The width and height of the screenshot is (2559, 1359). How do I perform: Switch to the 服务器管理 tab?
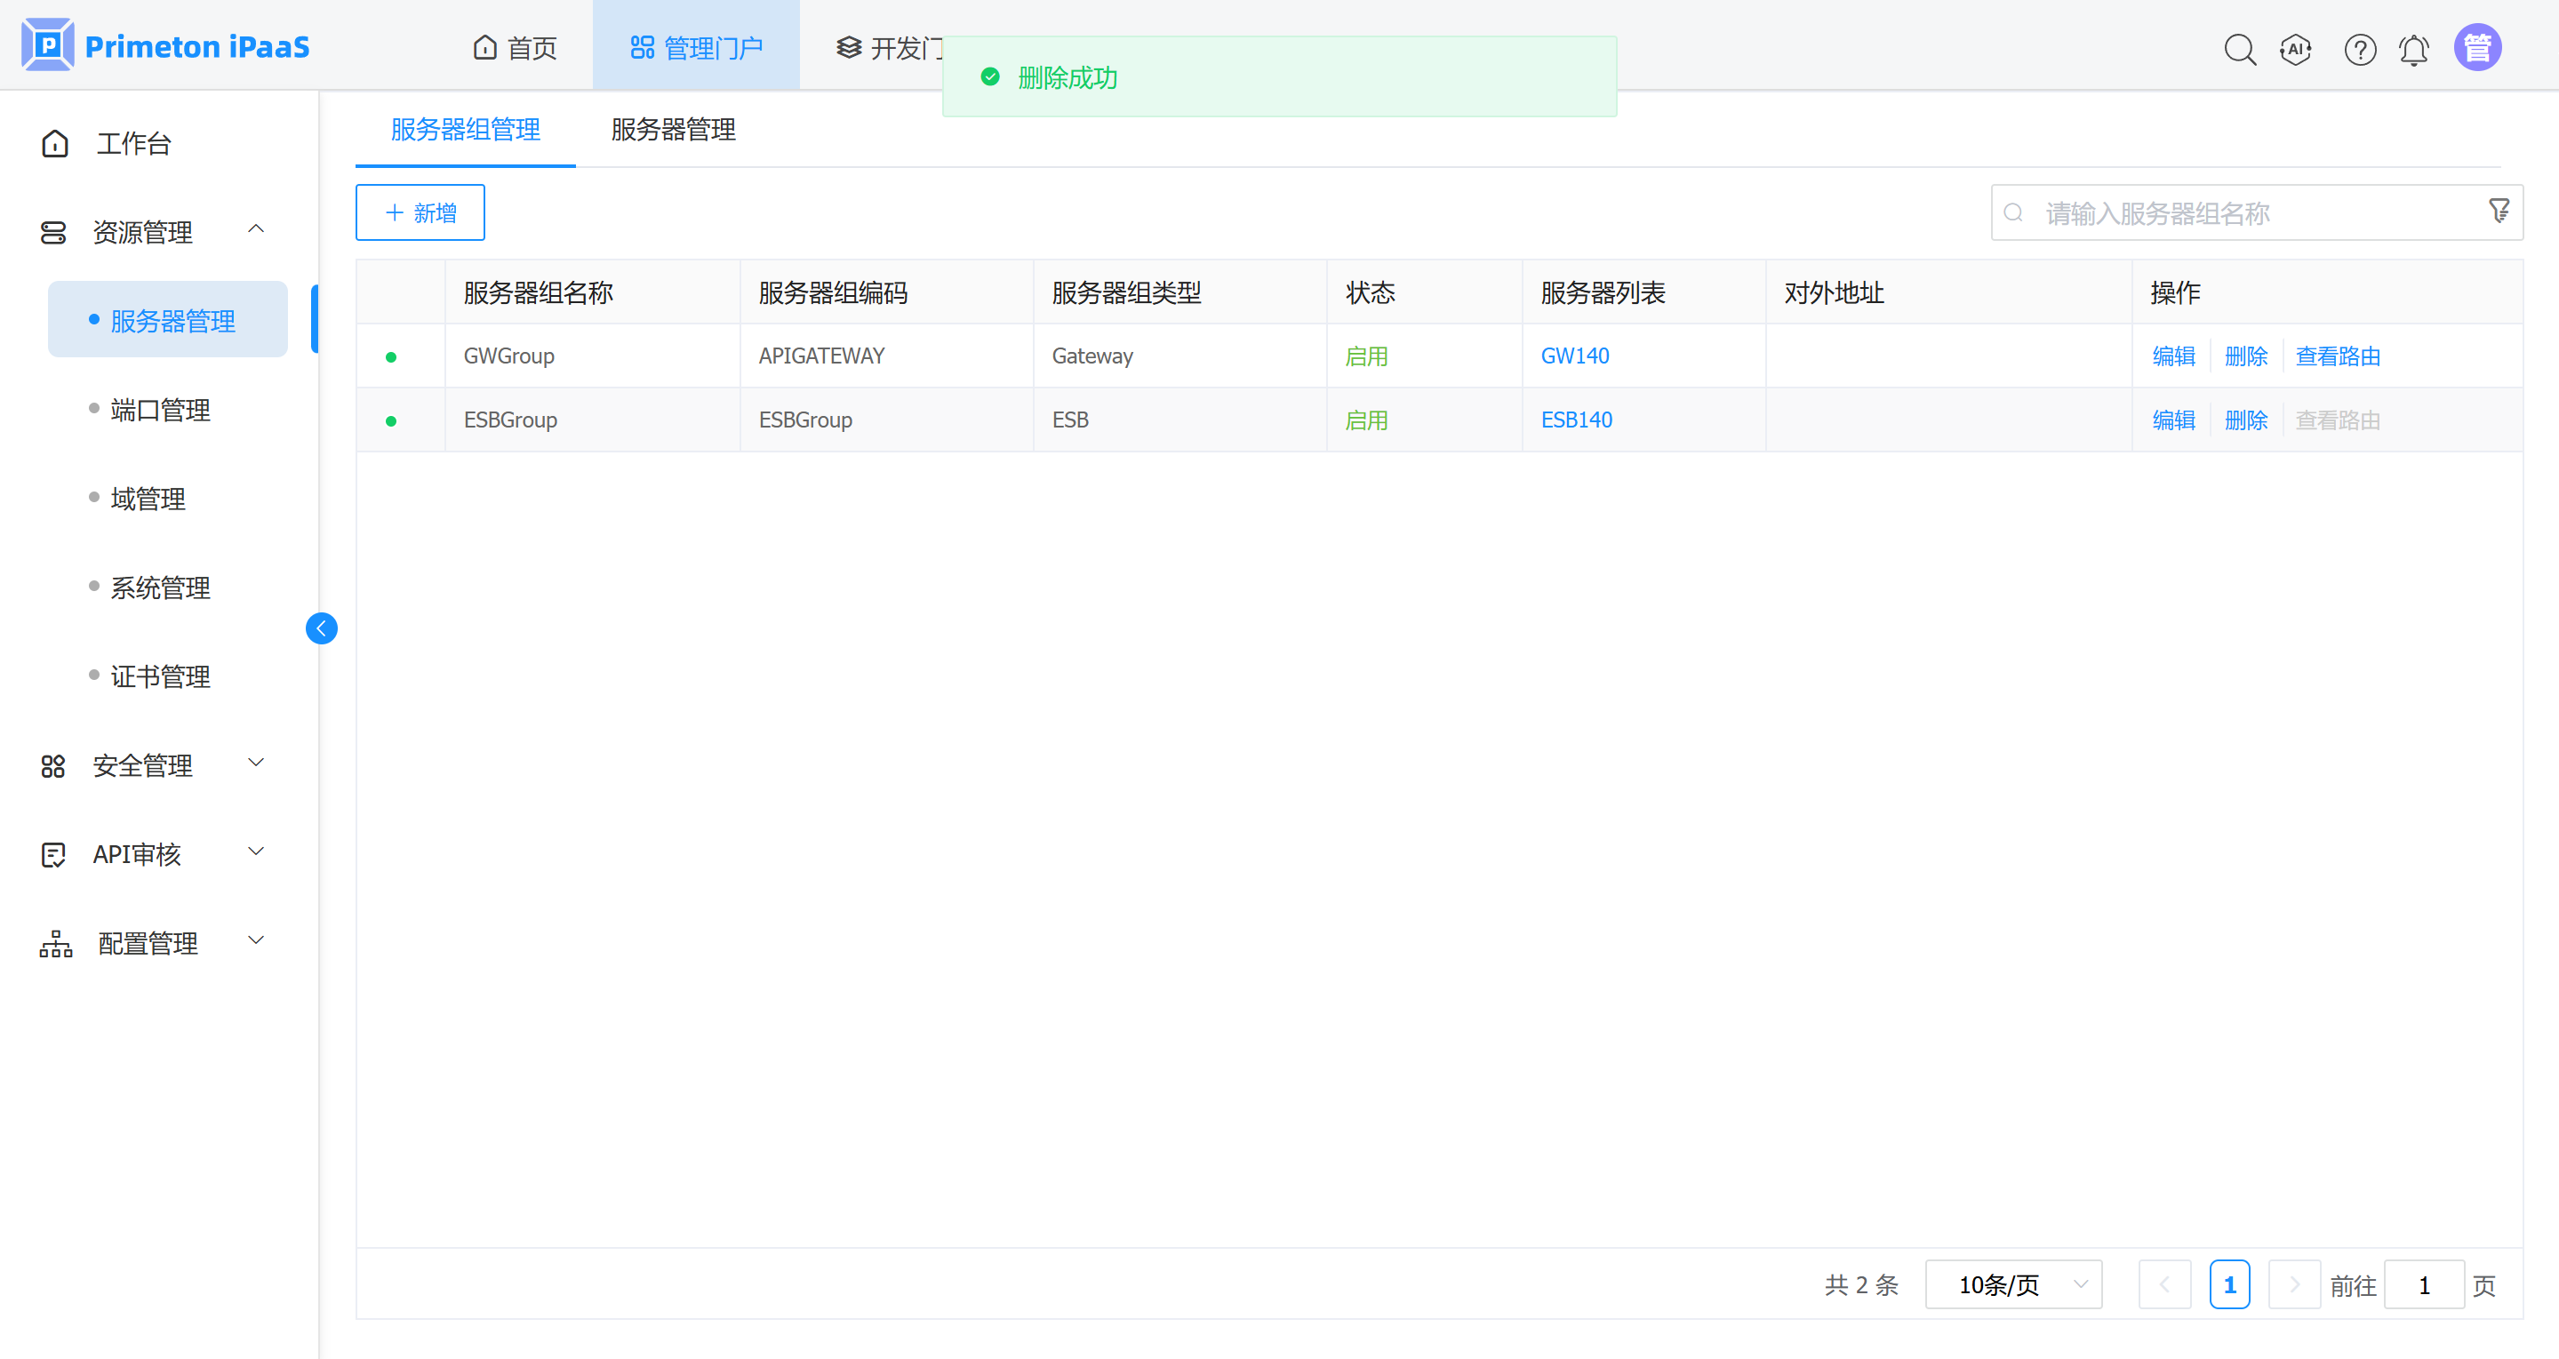673,130
